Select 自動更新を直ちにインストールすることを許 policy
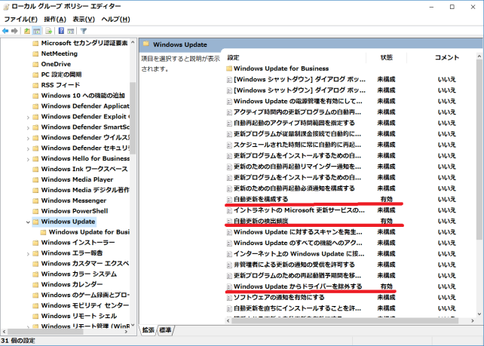 [x=297, y=308]
